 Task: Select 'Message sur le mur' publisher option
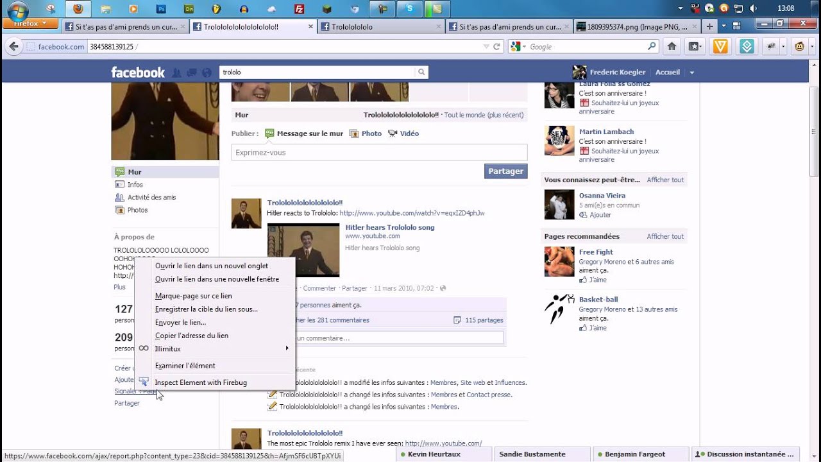[x=304, y=133]
